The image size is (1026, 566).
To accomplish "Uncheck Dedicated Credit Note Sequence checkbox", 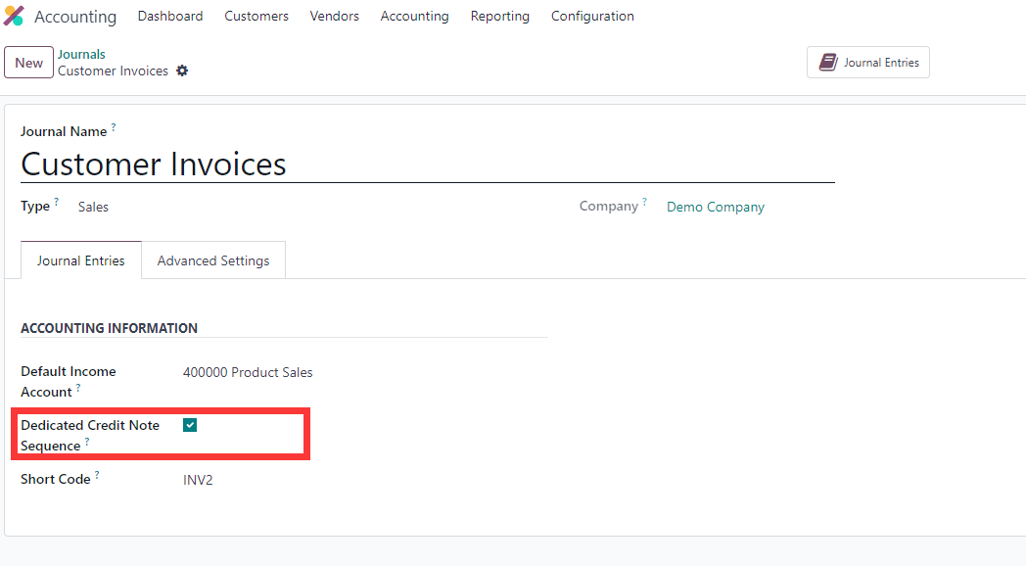I will [190, 425].
